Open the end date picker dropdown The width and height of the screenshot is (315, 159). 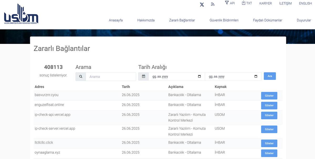[x=256, y=76]
